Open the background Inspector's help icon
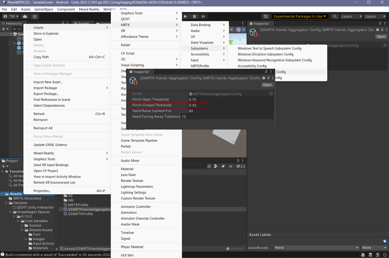This screenshot has width=389, height=258. point(378,30)
